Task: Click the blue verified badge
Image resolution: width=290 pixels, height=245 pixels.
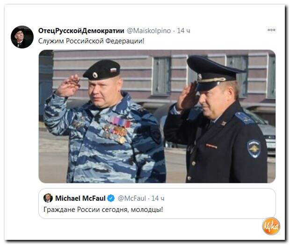Action: pyautogui.click(x=111, y=198)
